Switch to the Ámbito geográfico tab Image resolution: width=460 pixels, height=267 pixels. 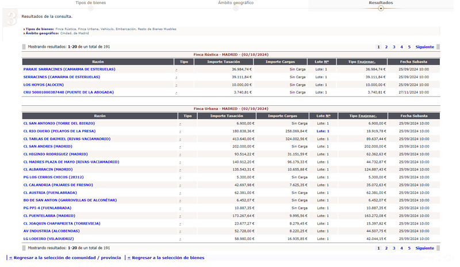point(235,3)
